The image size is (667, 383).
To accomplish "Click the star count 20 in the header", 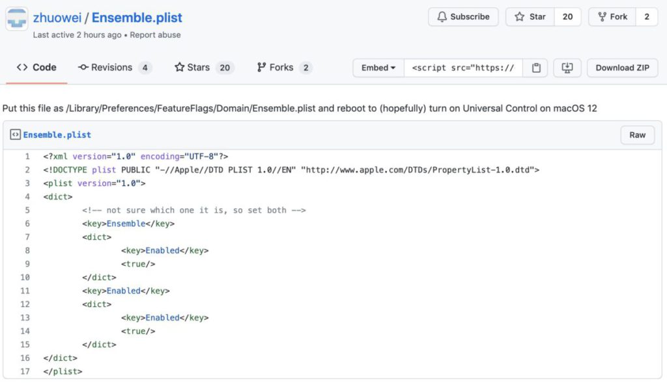I will tap(567, 17).
